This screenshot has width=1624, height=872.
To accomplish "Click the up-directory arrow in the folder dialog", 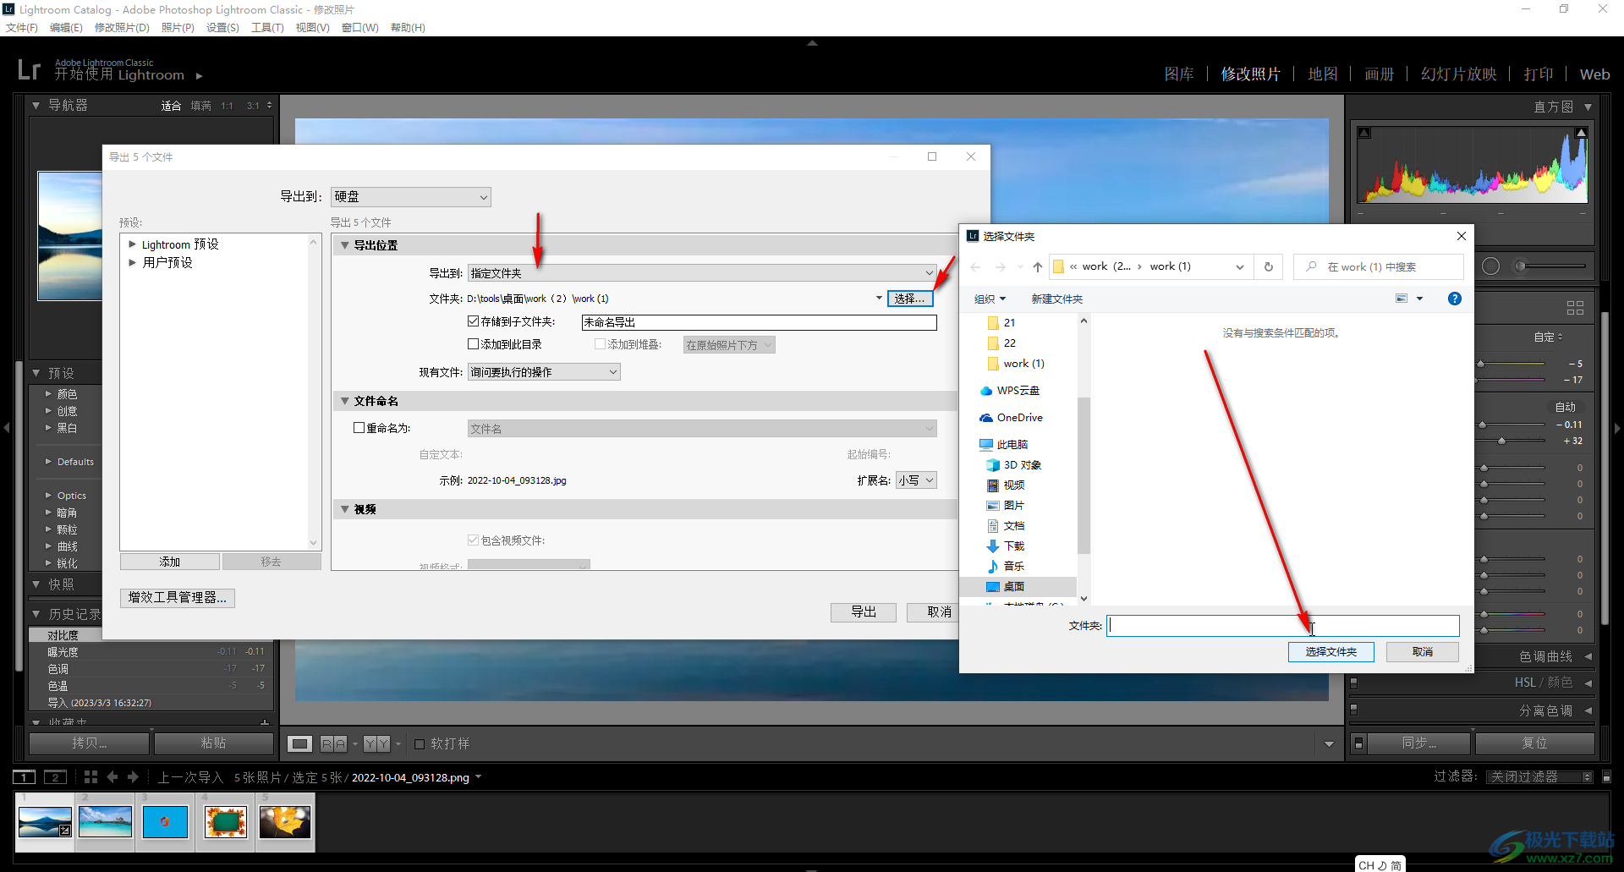I will coord(1038,267).
